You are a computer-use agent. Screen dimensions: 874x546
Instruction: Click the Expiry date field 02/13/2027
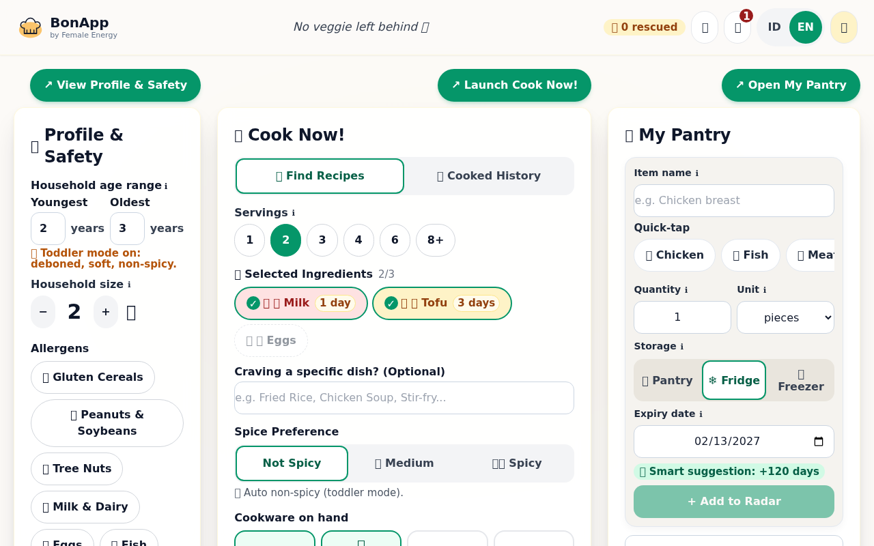[x=734, y=442]
